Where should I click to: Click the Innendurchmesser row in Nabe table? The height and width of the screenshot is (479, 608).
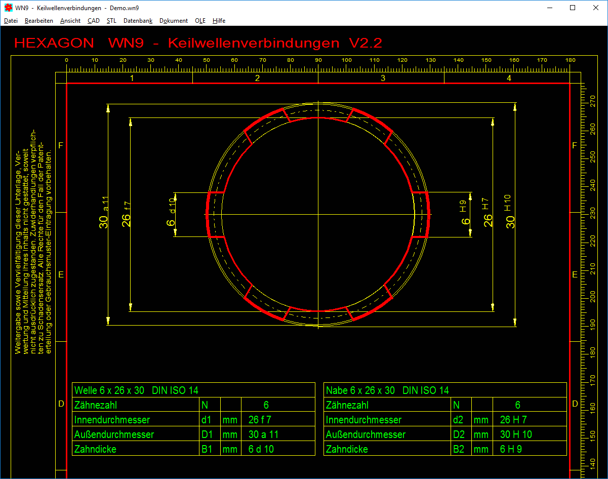tap(363, 420)
